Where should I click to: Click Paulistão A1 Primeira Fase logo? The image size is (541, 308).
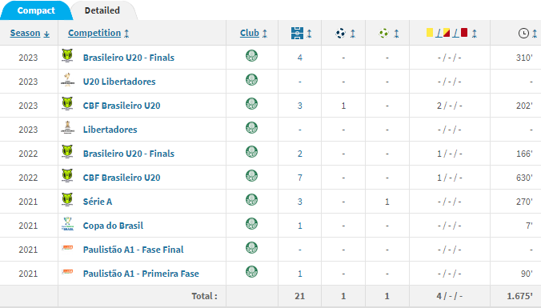tap(67, 272)
